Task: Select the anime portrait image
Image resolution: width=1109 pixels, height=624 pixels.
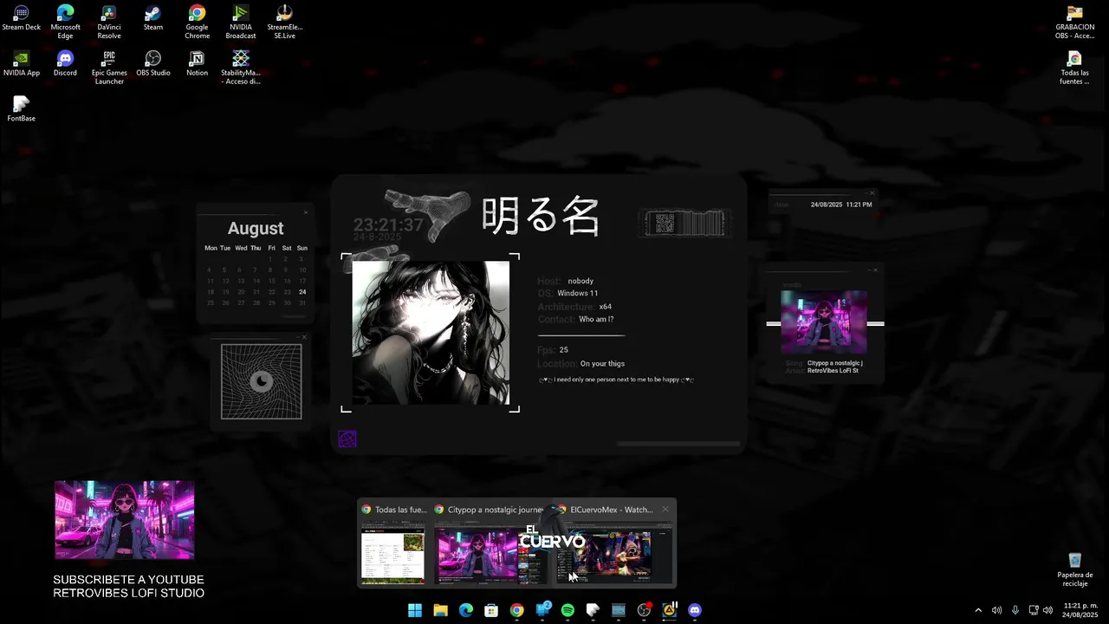Action: click(x=431, y=332)
